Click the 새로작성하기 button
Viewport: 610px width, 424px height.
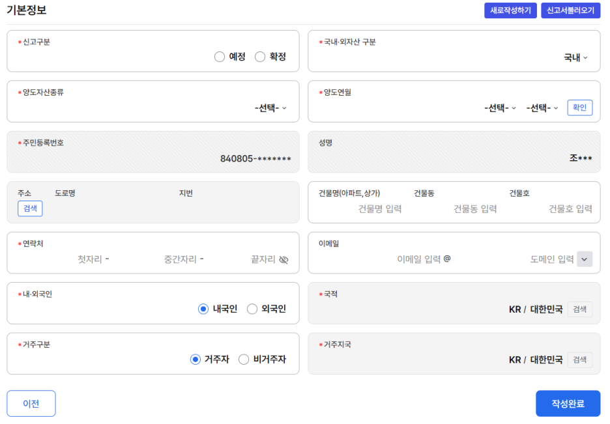(x=510, y=10)
